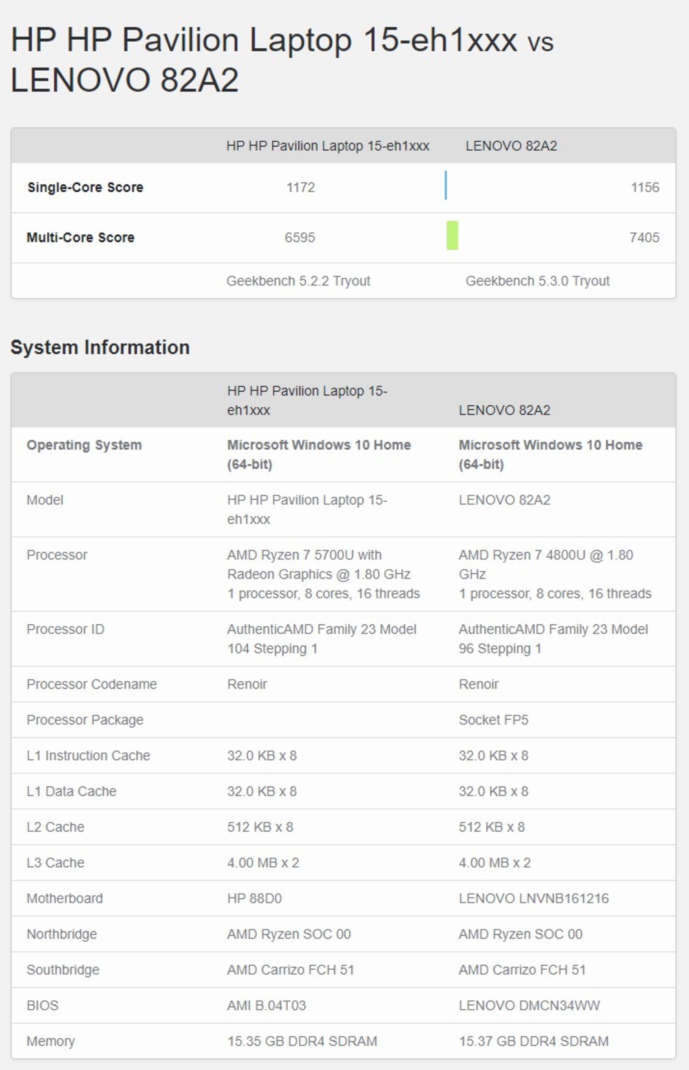Image resolution: width=689 pixels, height=1070 pixels.
Task: Click LENOVO 82A2 header in System Information table
Action: click(x=505, y=410)
